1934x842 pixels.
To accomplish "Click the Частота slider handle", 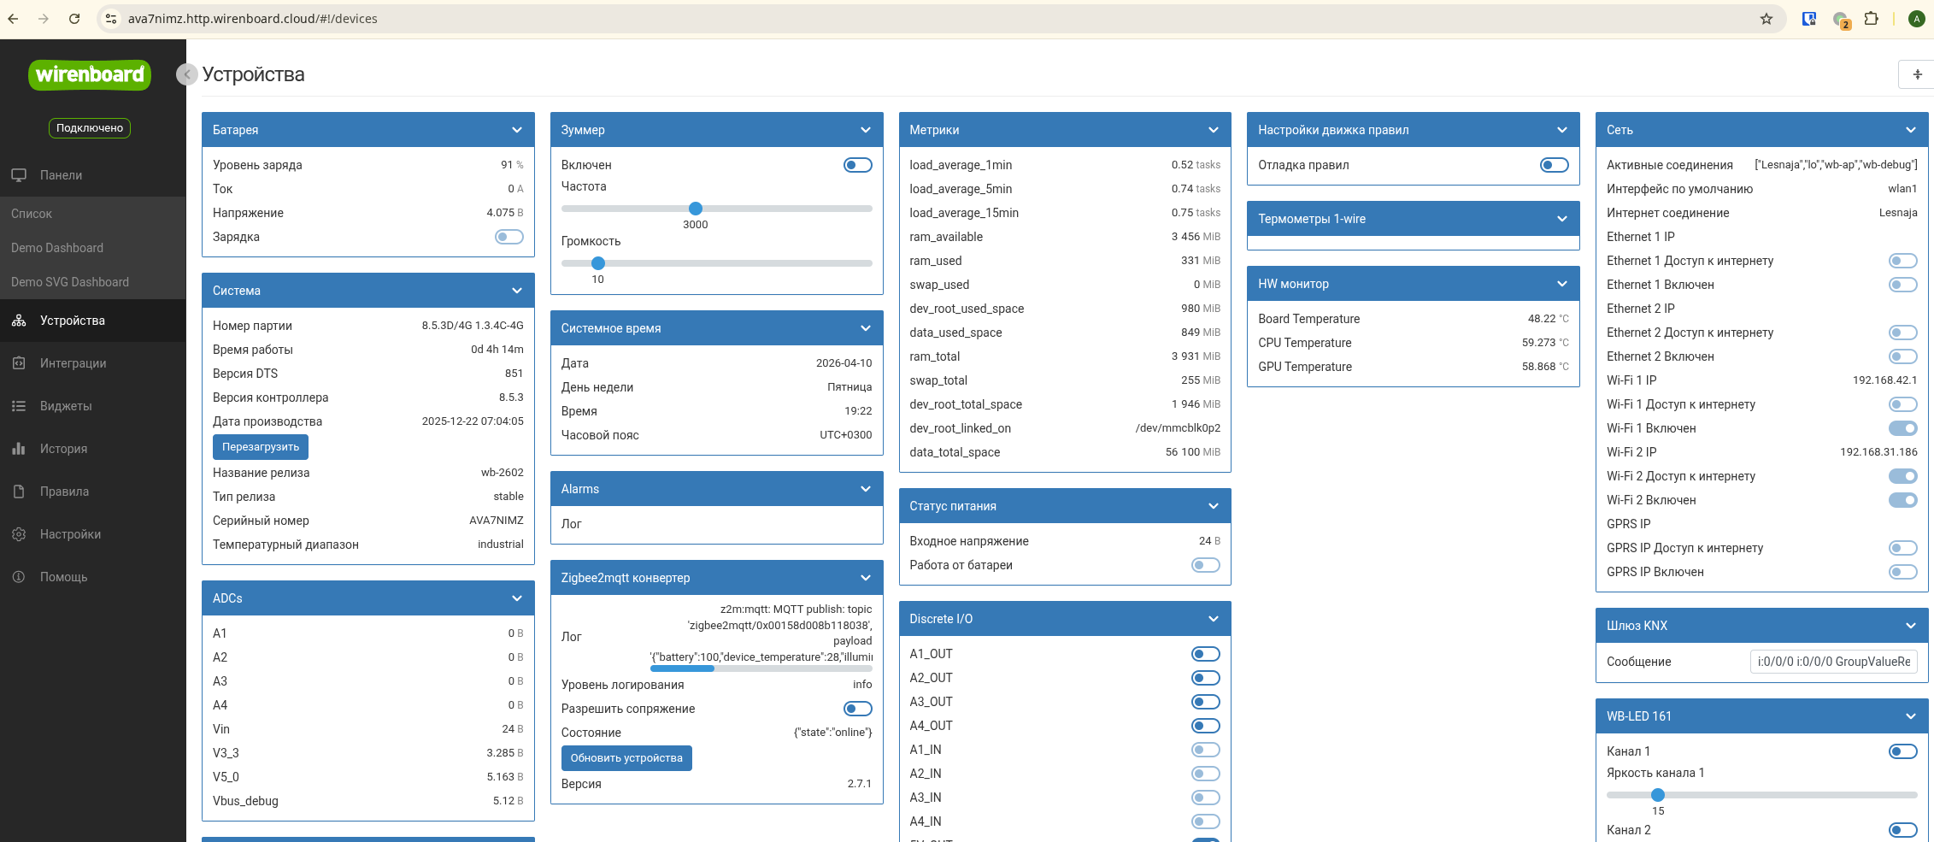I will [696, 209].
